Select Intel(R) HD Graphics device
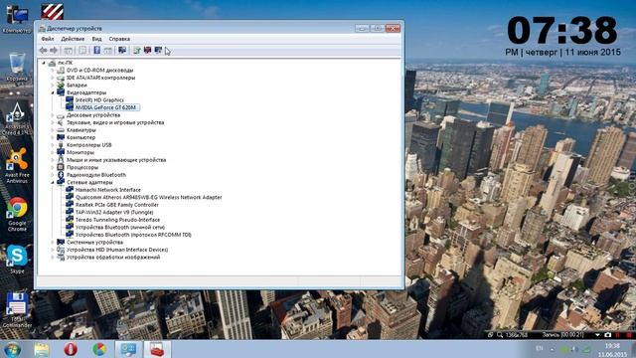636x358 pixels. click(99, 99)
